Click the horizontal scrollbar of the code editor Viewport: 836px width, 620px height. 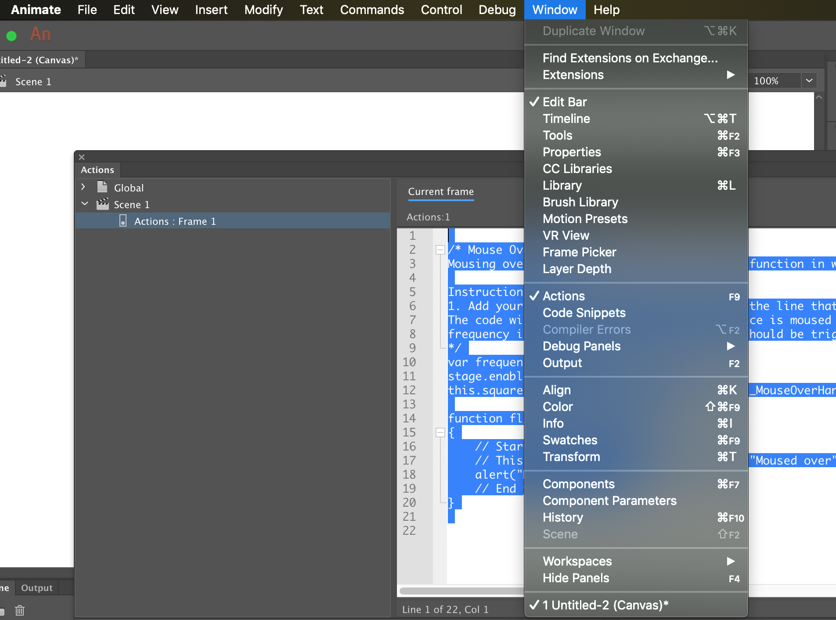coord(461,591)
